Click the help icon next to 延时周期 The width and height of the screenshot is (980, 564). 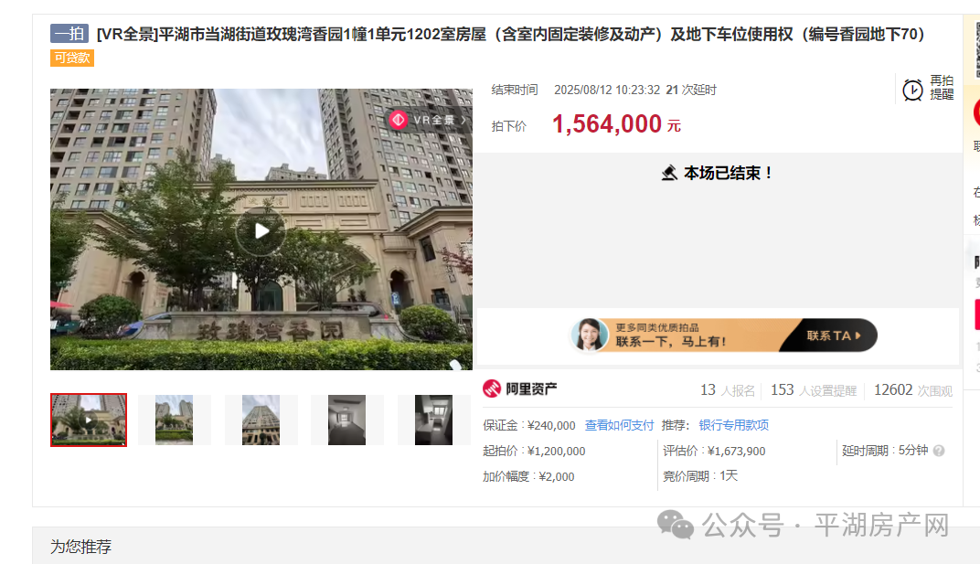click(x=938, y=451)
